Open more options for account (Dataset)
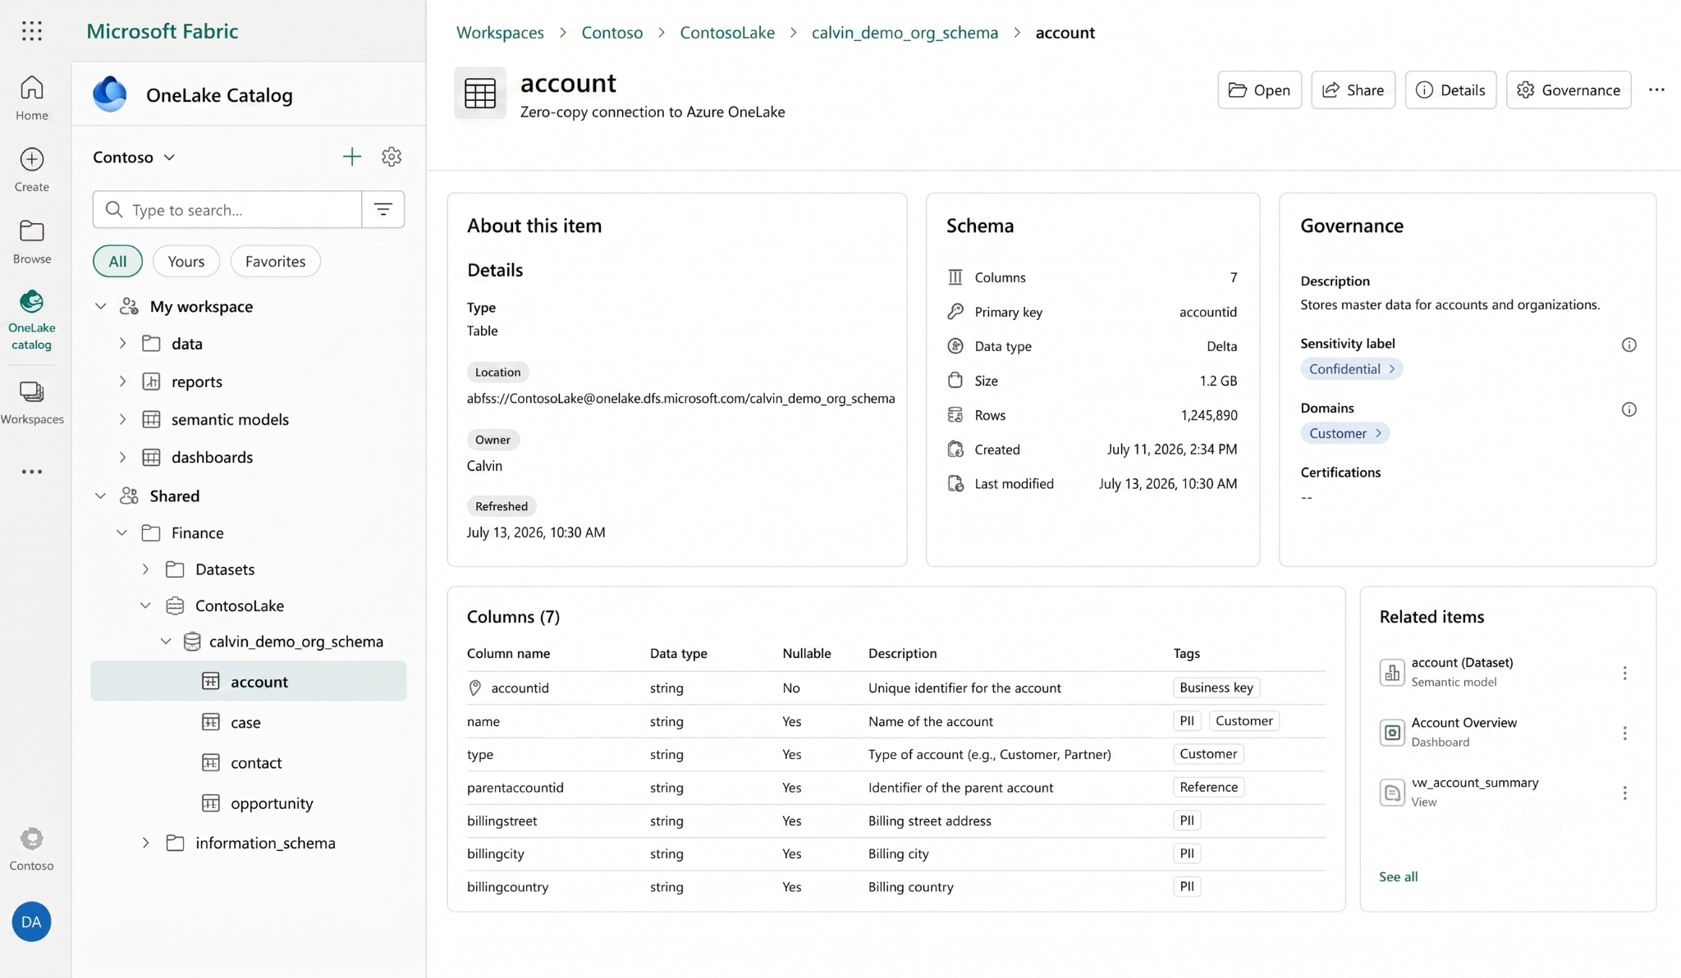This screenshot has width=1681, height=978. click(x=1624, y=673)
